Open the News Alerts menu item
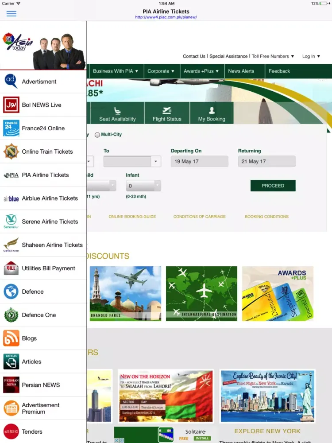The image size is (332, 443). click(241, 71)
